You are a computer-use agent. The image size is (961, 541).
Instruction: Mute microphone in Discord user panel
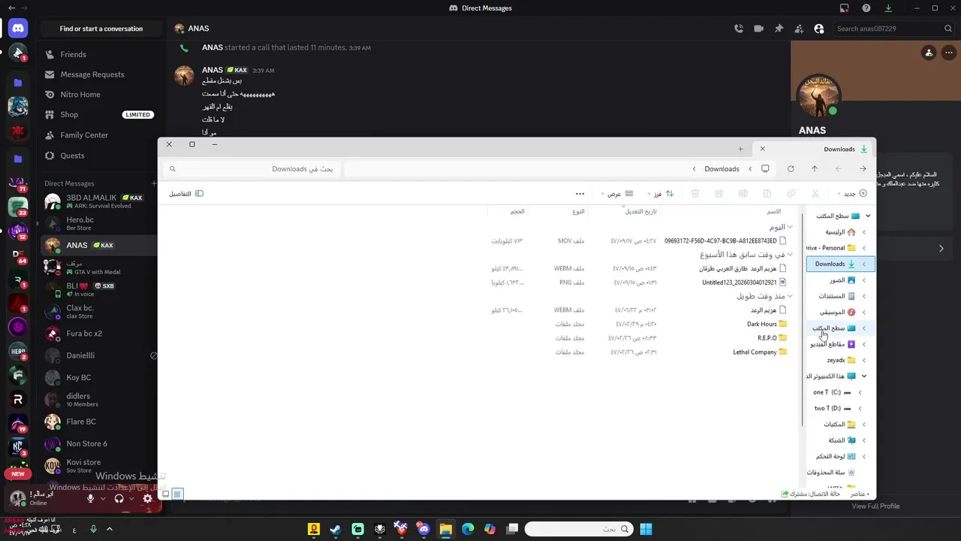pos(91,498)
